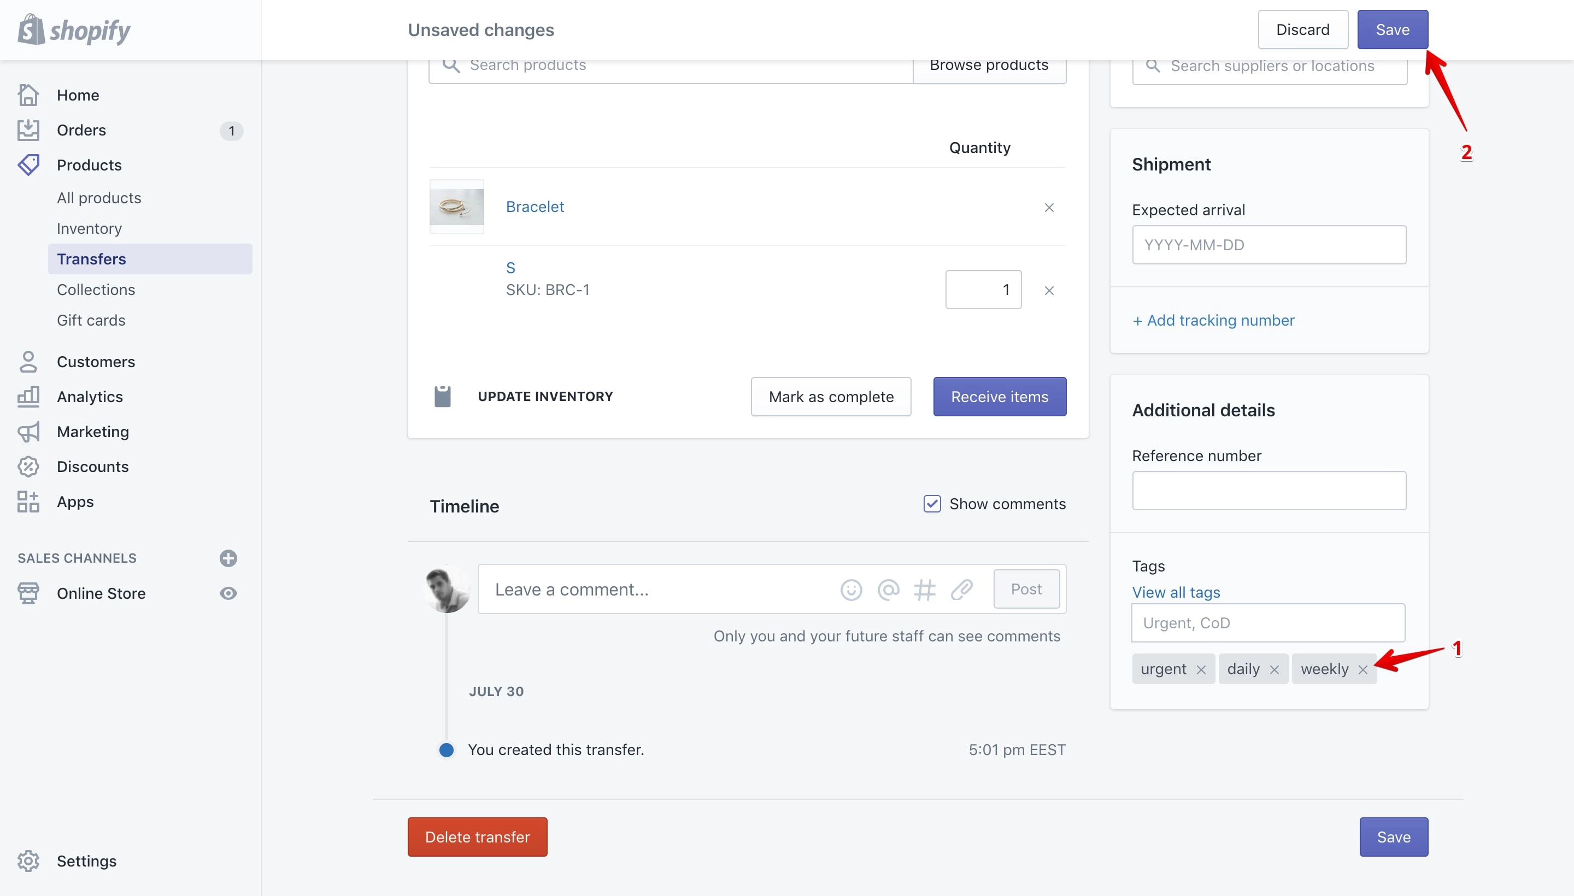Click View all tags link
The width and height of the screenshot is (1574, 896).
pos(1176,593)
